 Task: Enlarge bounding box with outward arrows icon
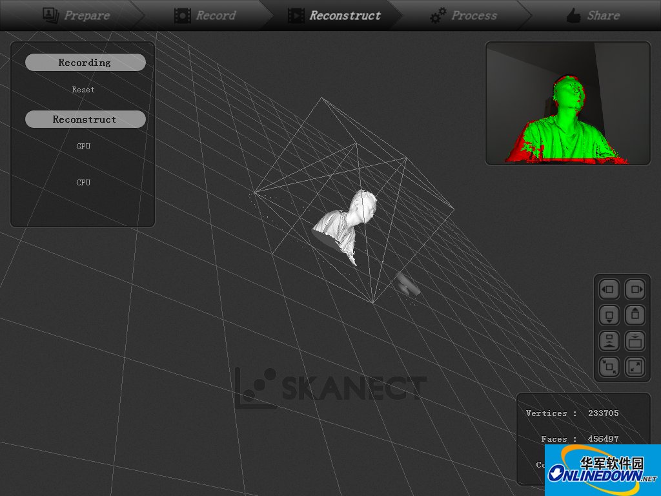click(x=635, y=367)
